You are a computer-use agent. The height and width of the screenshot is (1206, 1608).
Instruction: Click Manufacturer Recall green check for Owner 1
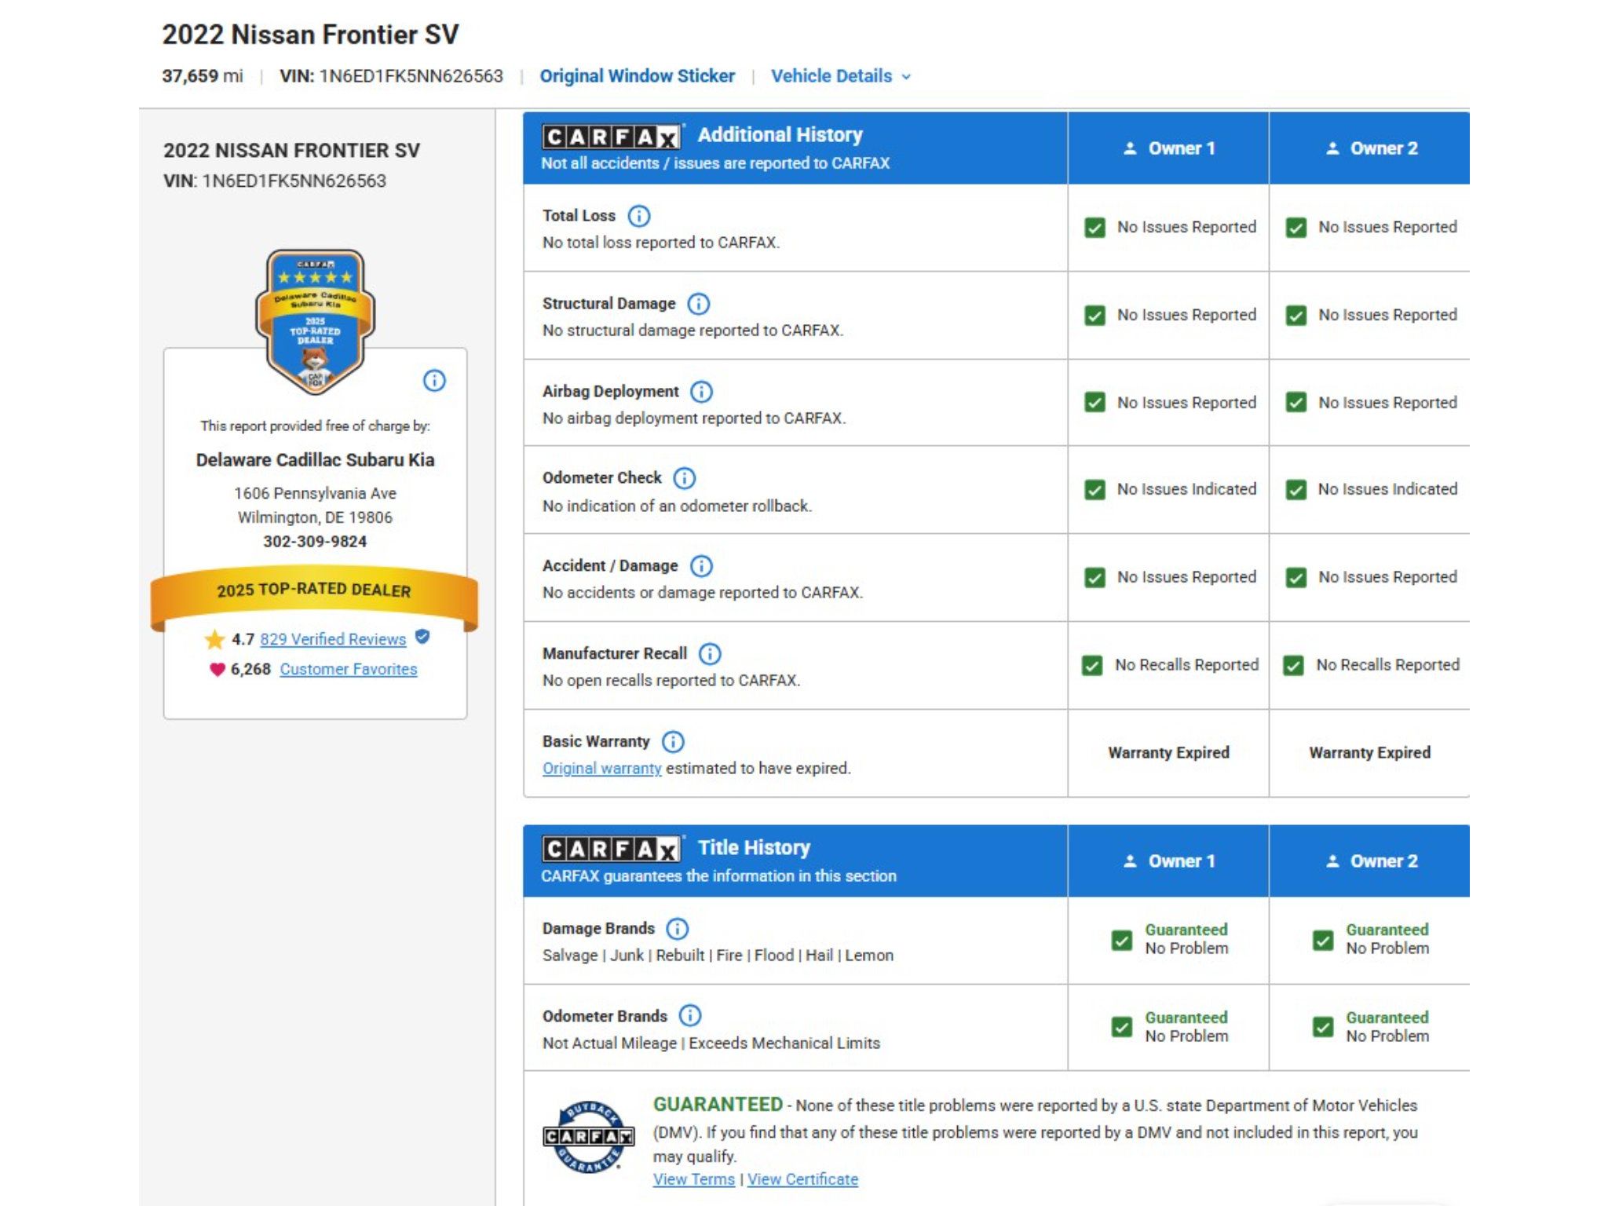click(x=1092, y=666)
